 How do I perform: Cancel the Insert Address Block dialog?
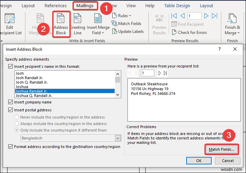pos(228,161)
